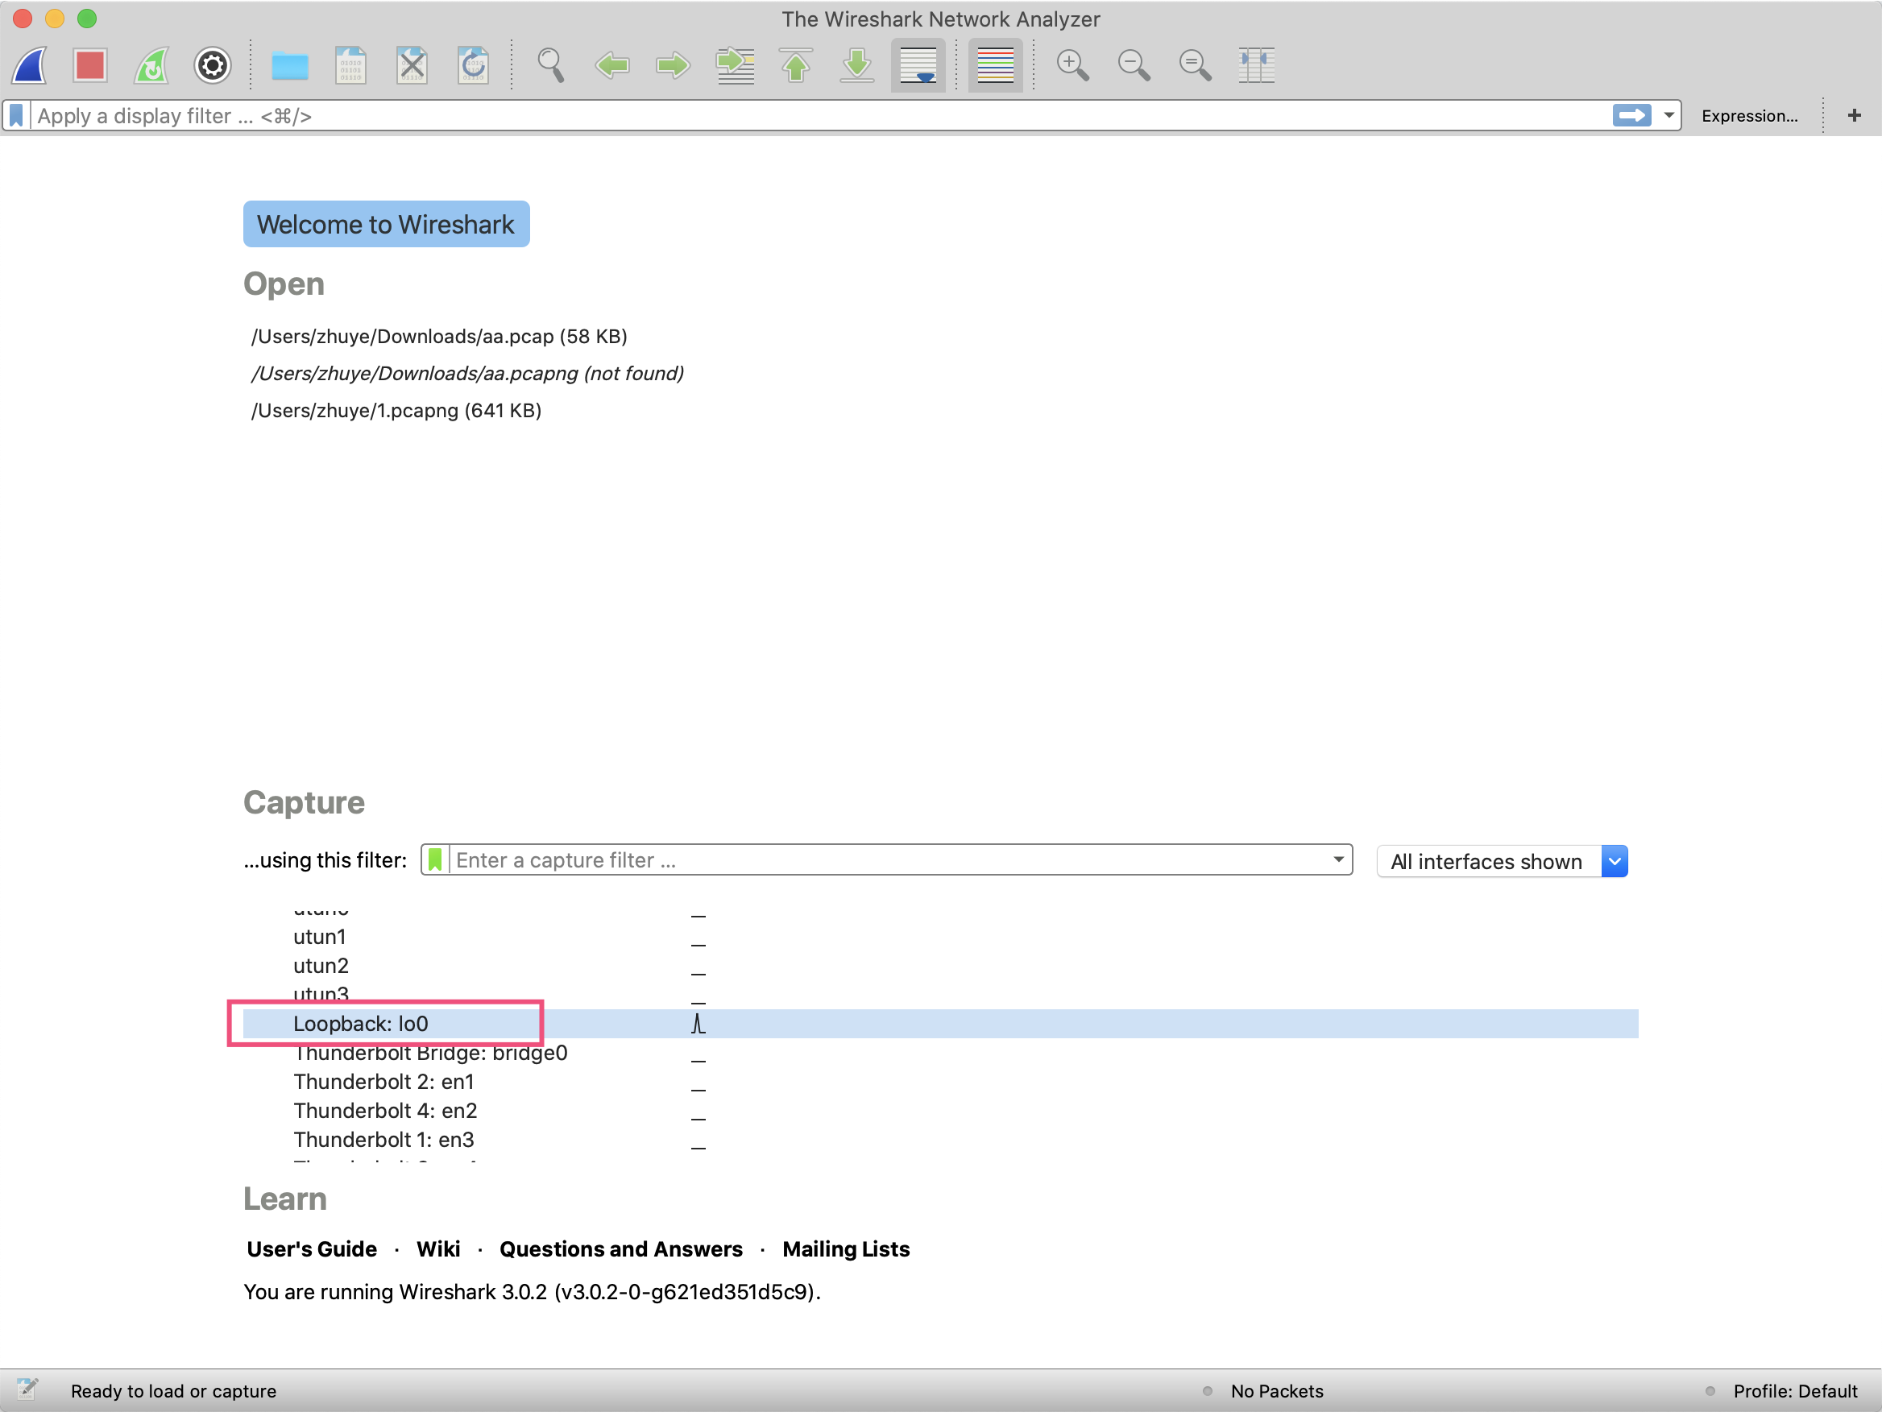Open the capture filter dropdown arrow
The width and height of the screenshot is (1882, 1412).
(x=1337, y=860)
